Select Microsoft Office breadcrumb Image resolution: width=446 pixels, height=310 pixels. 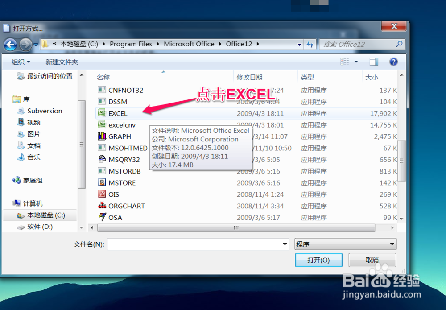tap(189, 44)
